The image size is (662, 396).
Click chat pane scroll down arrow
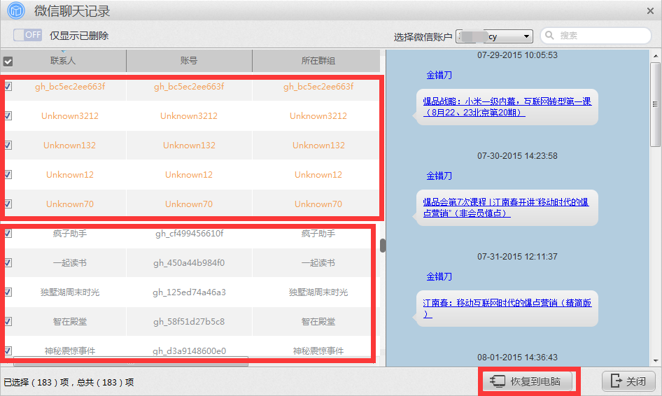click(655, 361)
